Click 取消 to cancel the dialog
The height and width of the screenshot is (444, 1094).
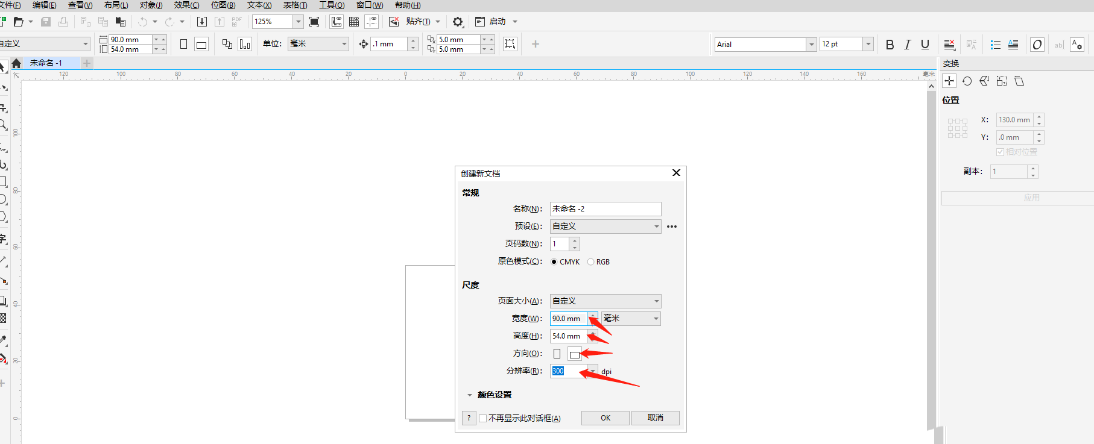656,418
